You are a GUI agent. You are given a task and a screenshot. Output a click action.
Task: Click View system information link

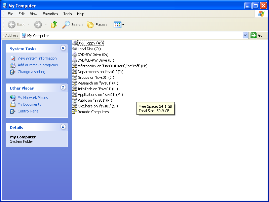(37, 58)
